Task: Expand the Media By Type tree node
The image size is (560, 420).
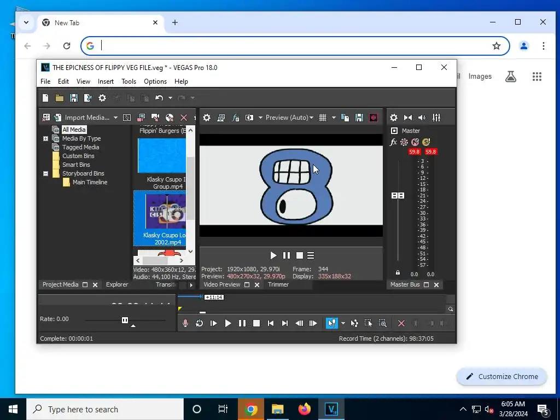Action: (x=46, y=138)
